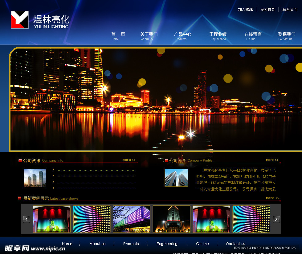Click profile text line starting 照明、园林景观亮化
This screenshot has width=302, height=254.
[x=236, y=176]
